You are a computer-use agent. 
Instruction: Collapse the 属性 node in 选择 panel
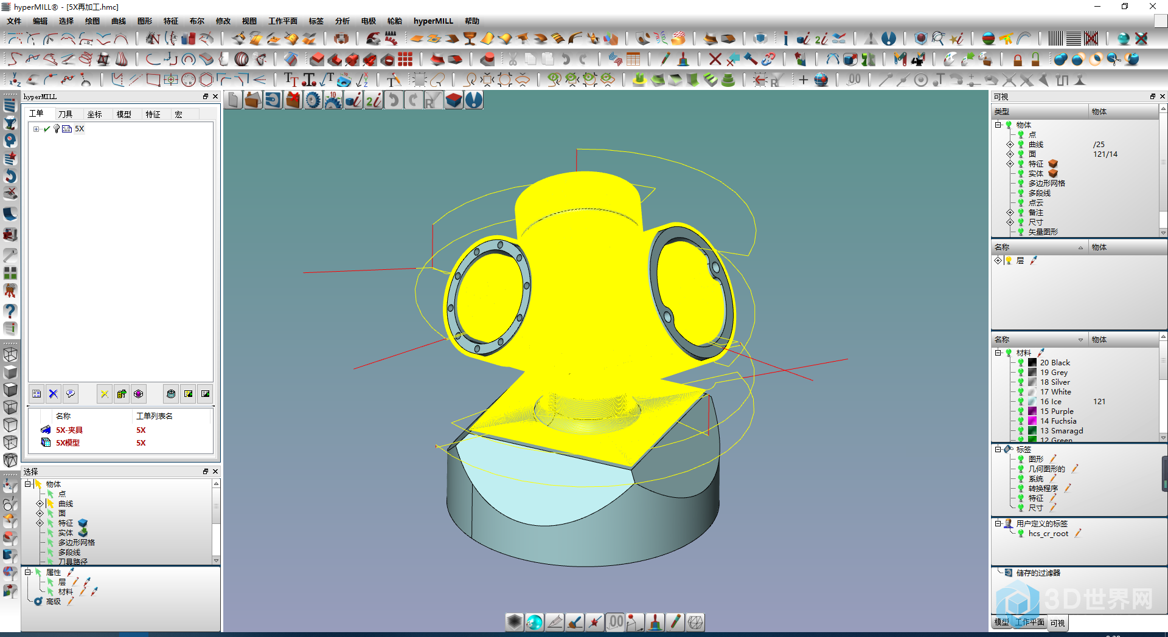(x=28, y=572)
